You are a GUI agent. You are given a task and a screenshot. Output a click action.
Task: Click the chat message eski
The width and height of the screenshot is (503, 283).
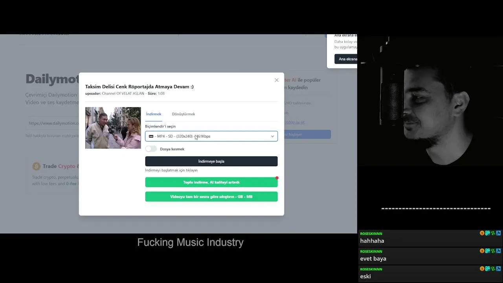tap(365, 276)
